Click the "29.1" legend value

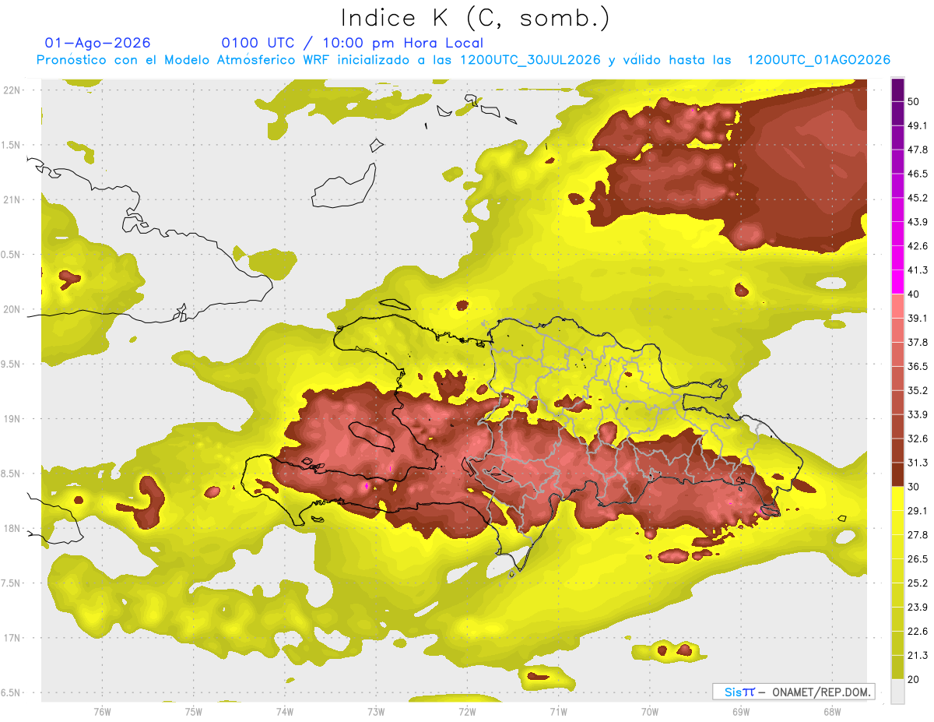point(918,511)
